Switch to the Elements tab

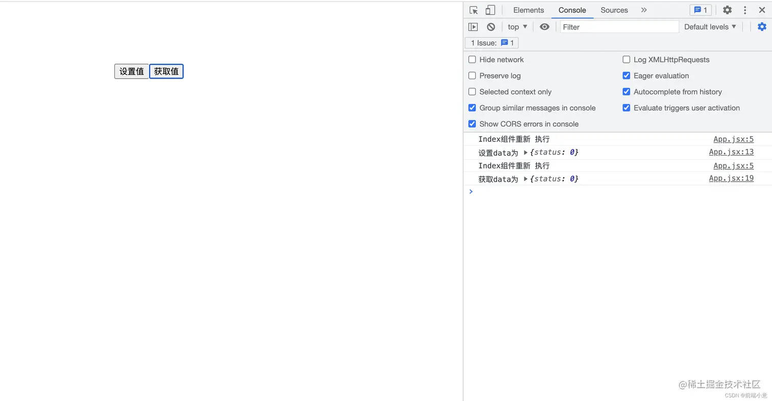point(528,10)
